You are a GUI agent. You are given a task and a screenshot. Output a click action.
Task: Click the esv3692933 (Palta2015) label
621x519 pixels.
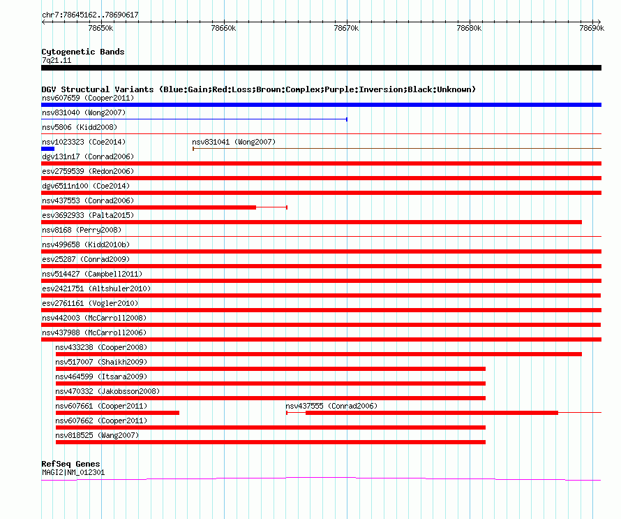[x=88, y=215]
